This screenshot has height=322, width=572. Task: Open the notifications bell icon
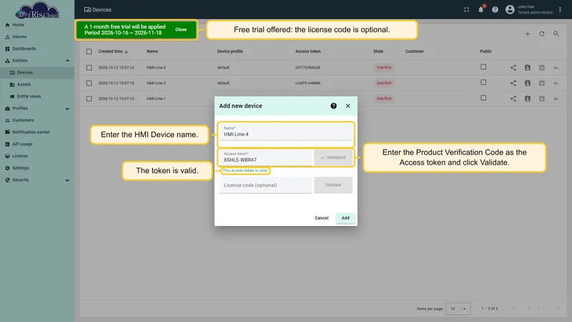(480, 9)
